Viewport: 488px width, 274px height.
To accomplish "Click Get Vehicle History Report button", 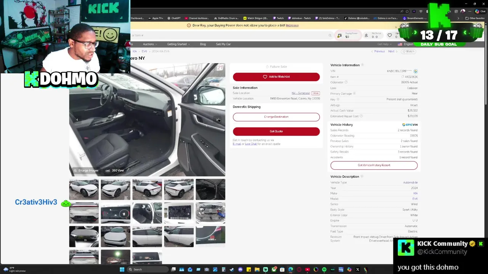I will click(374, 165).
